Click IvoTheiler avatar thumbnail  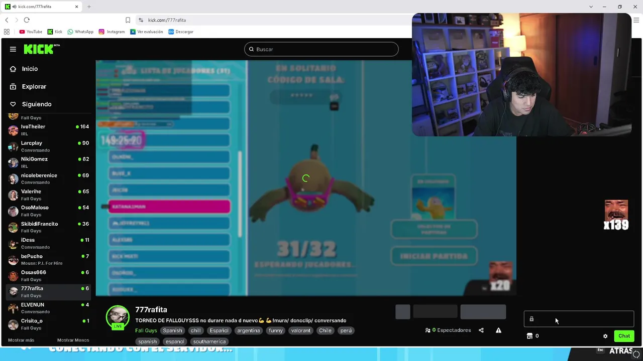click(x=13, y=130)
